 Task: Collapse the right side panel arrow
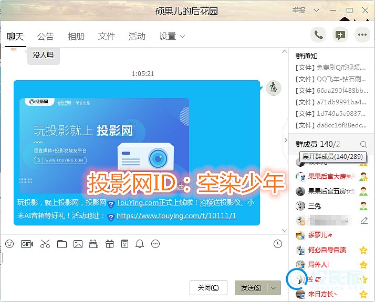(x=286, y=140)
